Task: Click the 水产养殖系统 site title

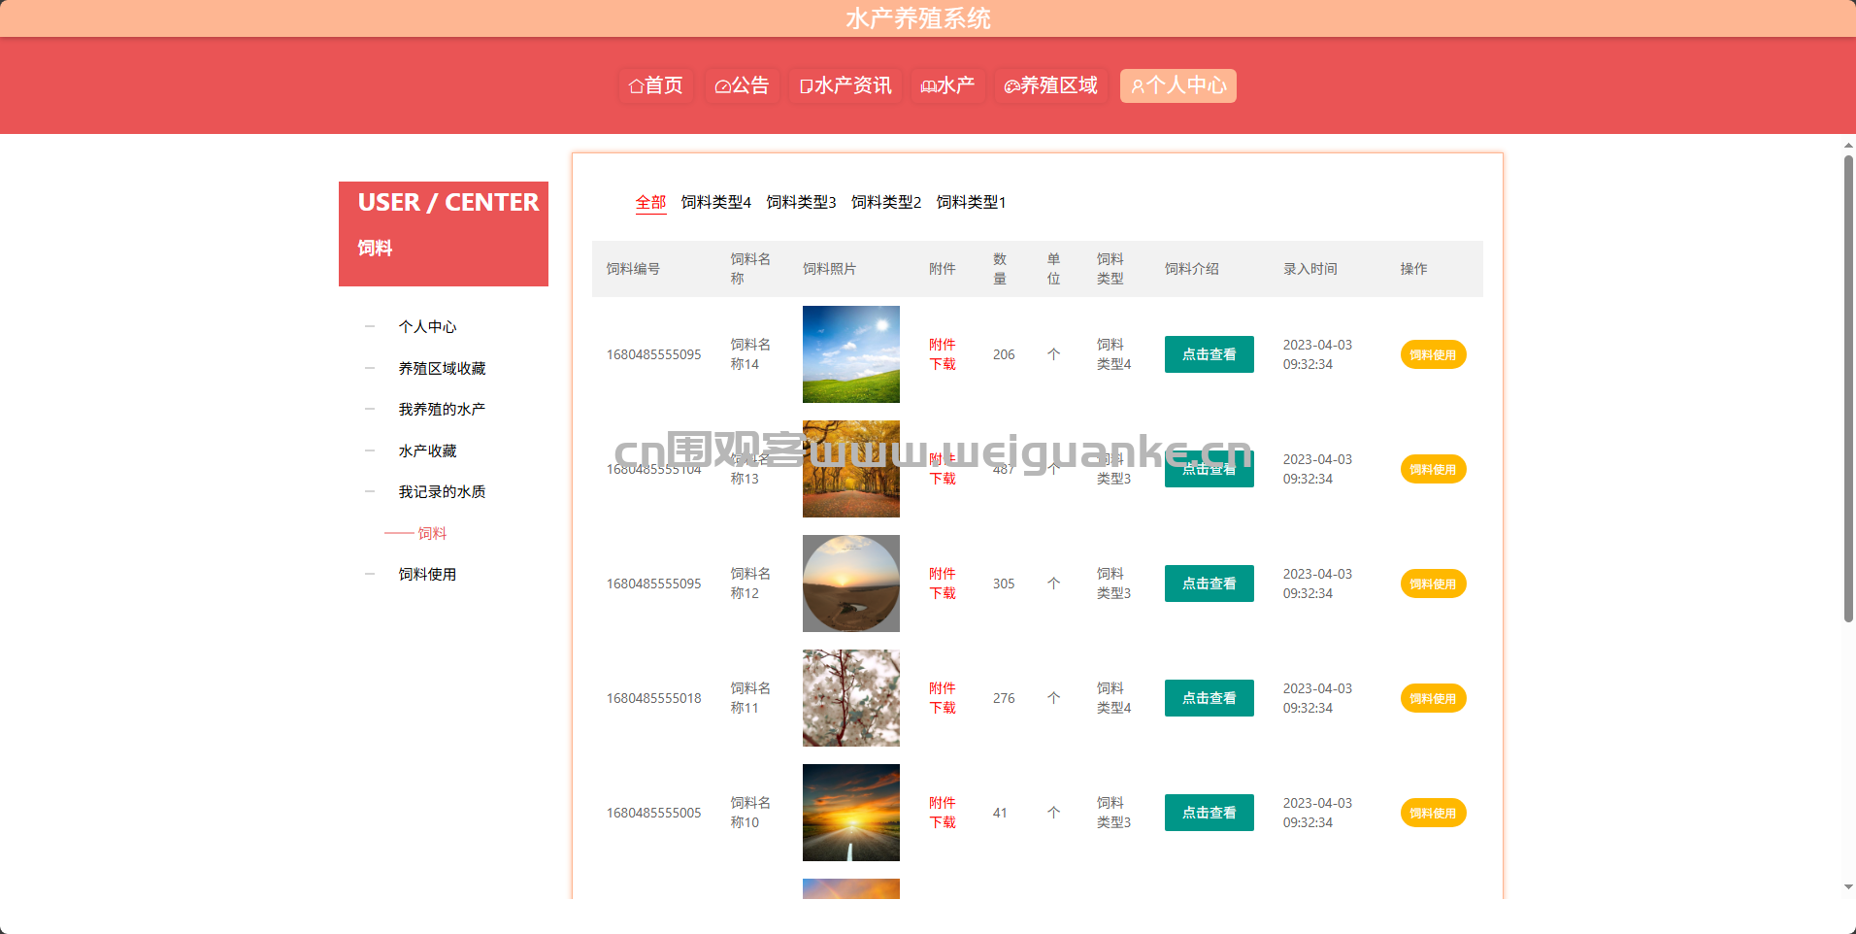Action: point(918,18)
